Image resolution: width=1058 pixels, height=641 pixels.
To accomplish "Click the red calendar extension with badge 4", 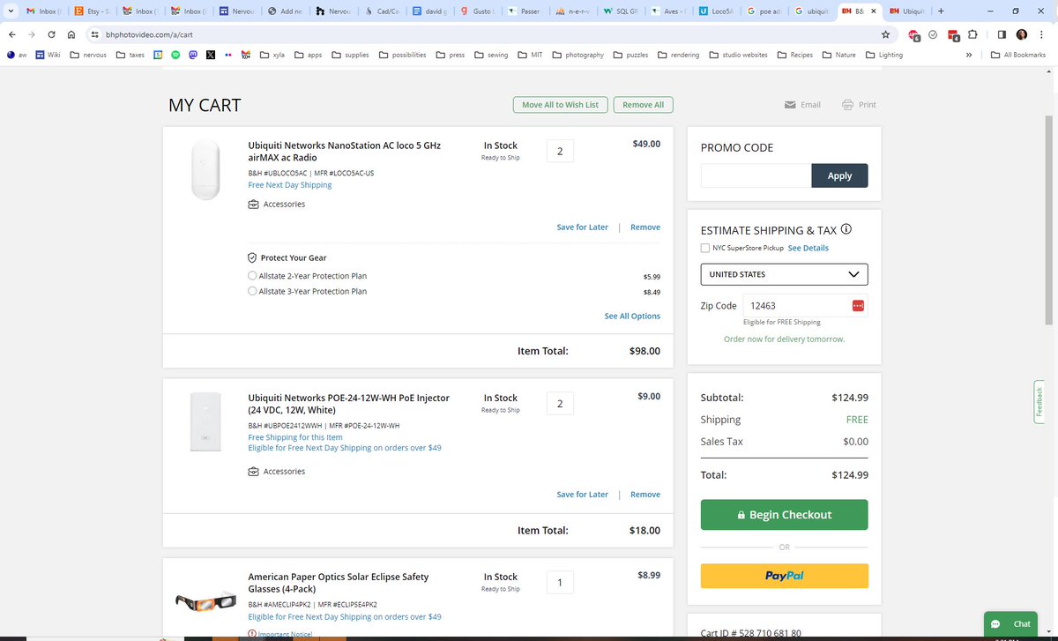I will pos(953,35).
